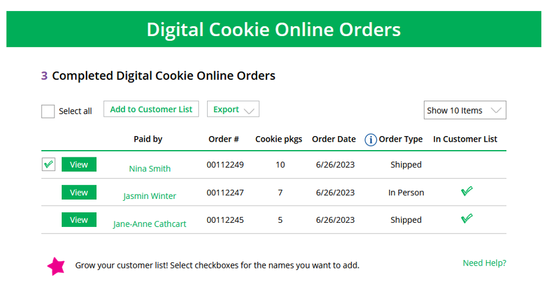
Task: Click Jasmin Winter's customer list checkmark
Action: pyautogui.click(x=467, y=191)
